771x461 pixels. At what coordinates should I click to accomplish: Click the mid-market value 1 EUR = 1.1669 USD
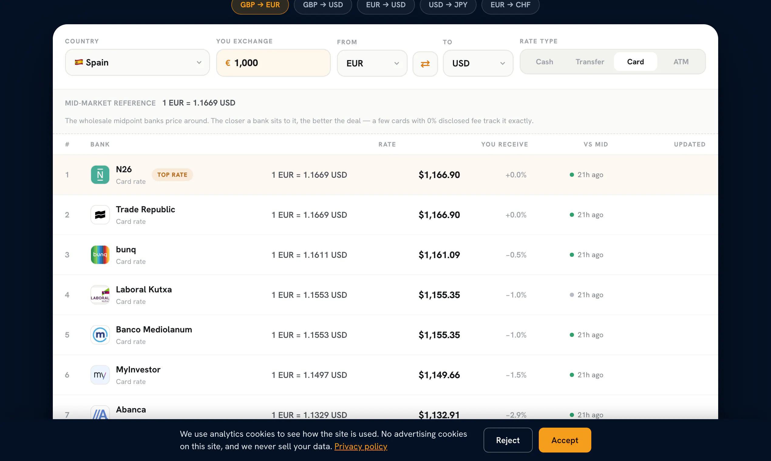[x=199, y=103]
